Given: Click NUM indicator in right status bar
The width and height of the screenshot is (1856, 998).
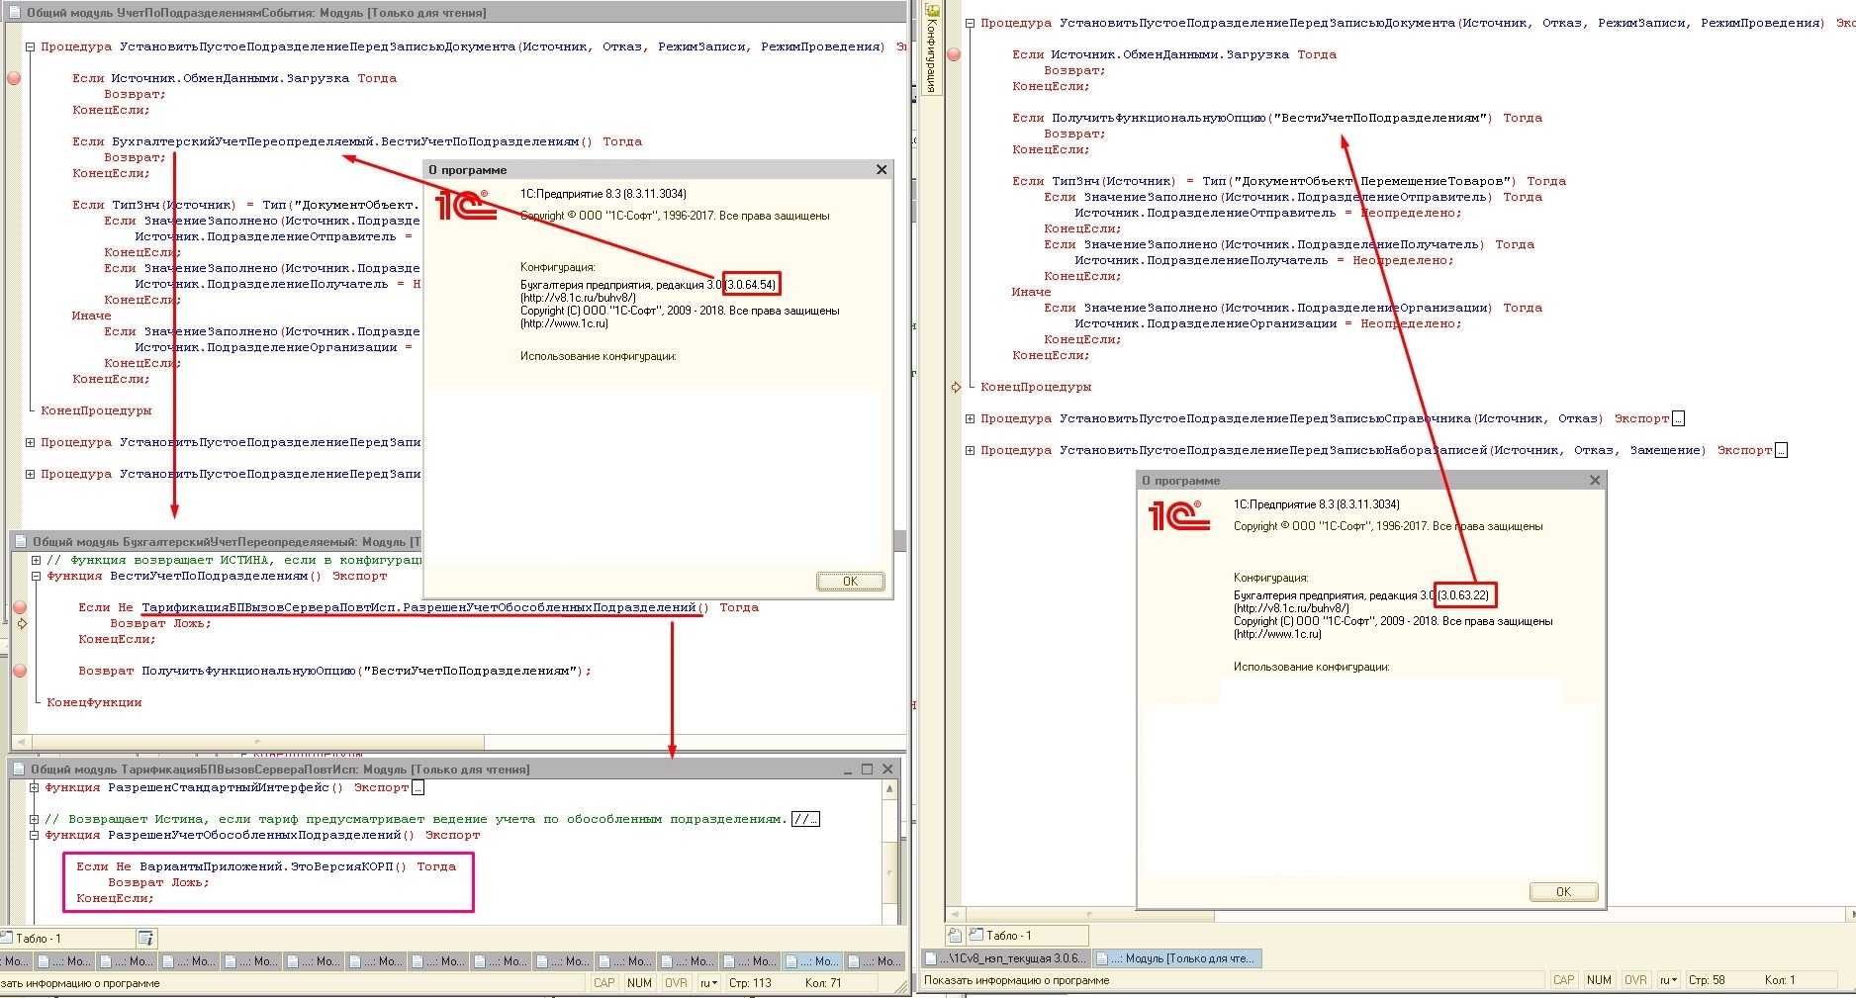Looking at the screenshot, I should pyautogui.click(x=1600, y=980).
